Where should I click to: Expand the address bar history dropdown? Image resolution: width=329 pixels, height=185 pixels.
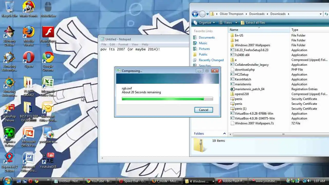coord(321,14)
